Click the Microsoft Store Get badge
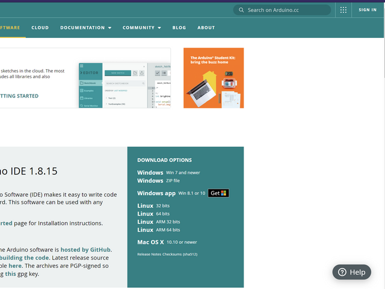385x289 pixels. [218, 193]
